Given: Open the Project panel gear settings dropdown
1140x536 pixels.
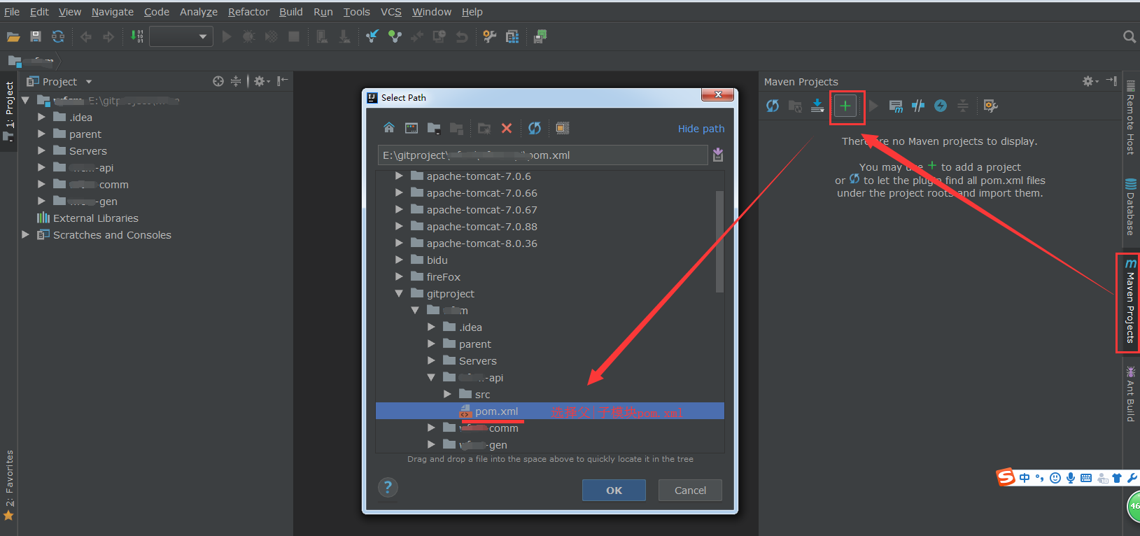Looking at the screenshot, I should [x=262, y=81].
